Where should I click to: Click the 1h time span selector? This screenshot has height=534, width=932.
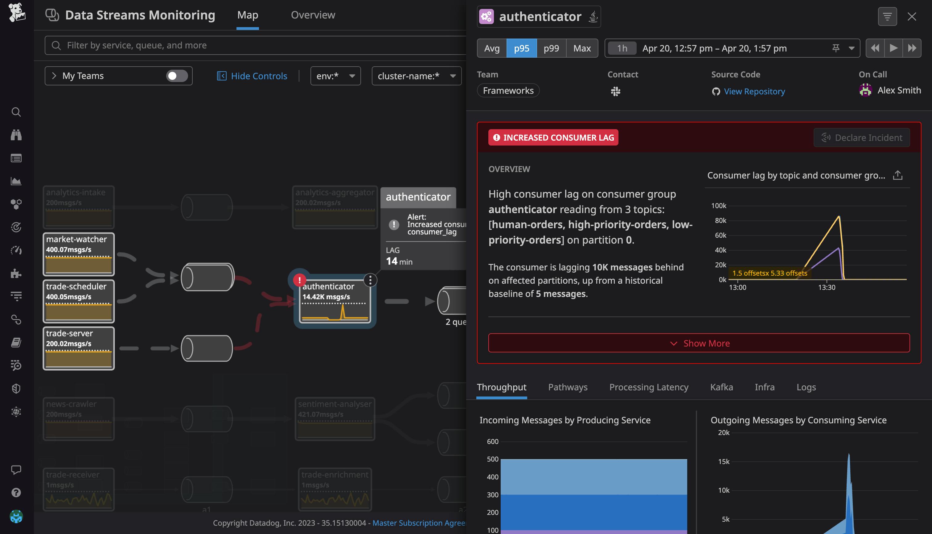[x=622, y=48]
